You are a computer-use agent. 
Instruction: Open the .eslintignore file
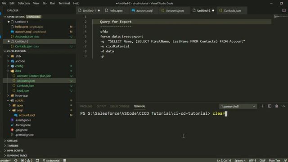(23, 120)
